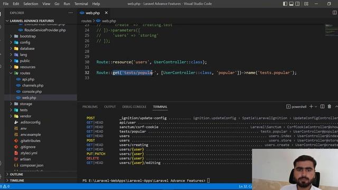
Task: Open channels.php in routes
Action: point(33,85)
